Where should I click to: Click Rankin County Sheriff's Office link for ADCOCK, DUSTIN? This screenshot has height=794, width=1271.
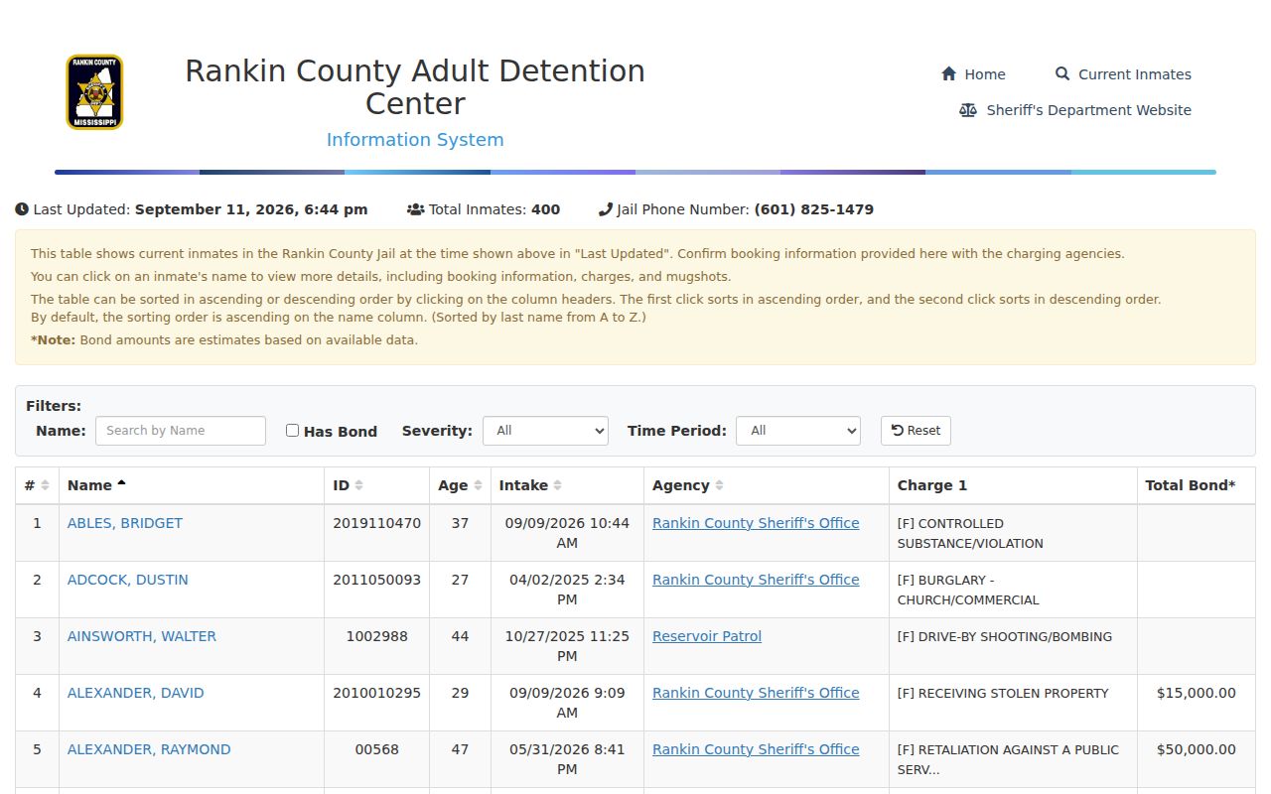(x=756, y=580)
